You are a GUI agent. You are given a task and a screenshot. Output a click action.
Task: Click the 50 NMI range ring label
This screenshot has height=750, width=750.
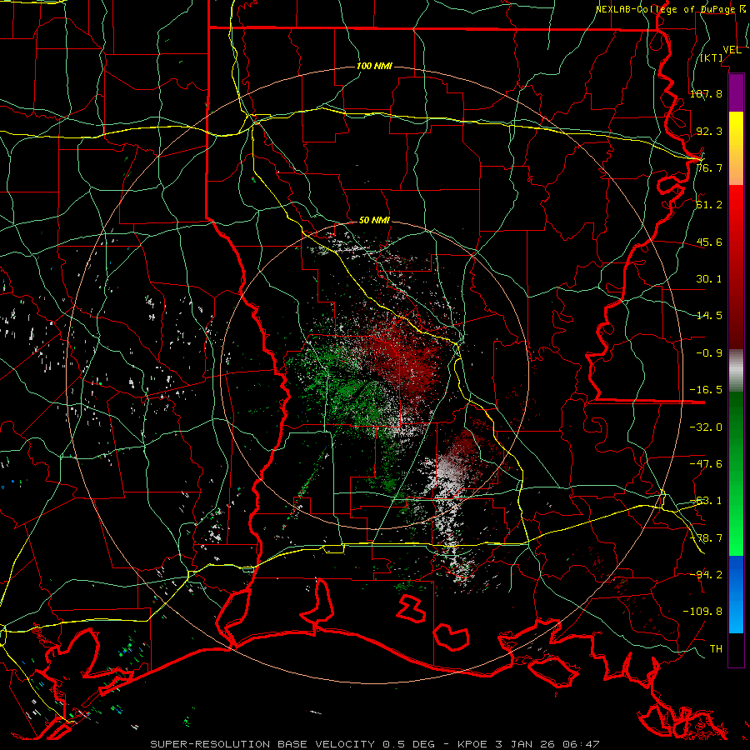(x=374, y=220)
